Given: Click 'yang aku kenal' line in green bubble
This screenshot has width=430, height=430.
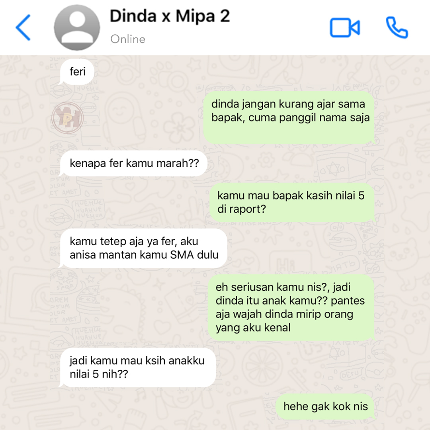Looking at the screenshot, I should pos(253,328).
